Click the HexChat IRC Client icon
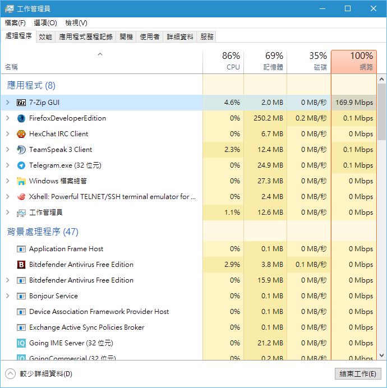Image resolution: width=387 pixels, height=388 pixels. 21,134
